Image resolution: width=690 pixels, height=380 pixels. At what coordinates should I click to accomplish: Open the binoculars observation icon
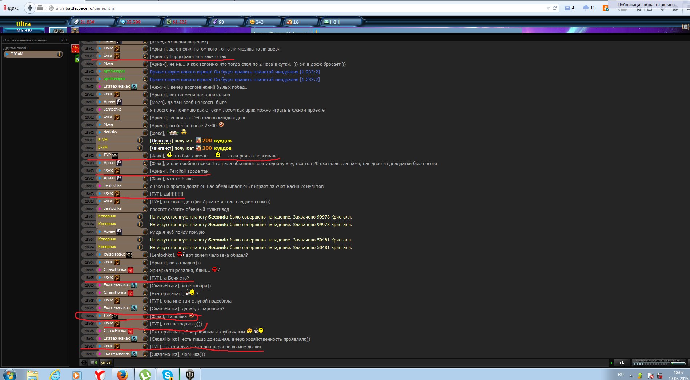58,31
